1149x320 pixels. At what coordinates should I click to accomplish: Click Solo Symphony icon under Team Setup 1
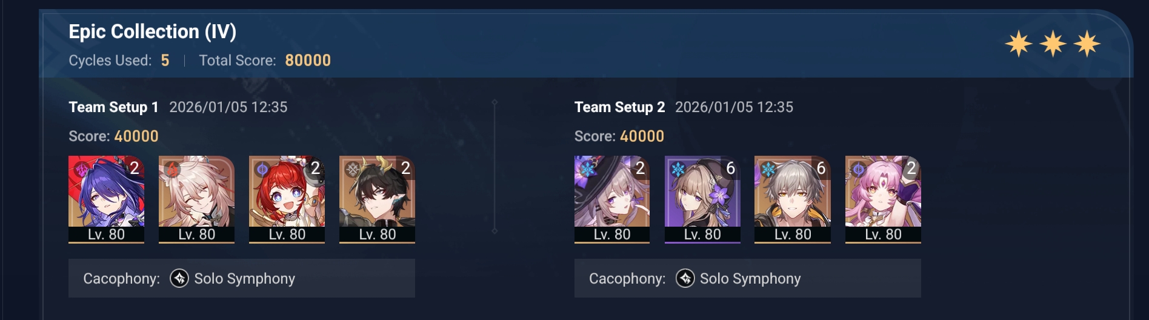[179, 278]
